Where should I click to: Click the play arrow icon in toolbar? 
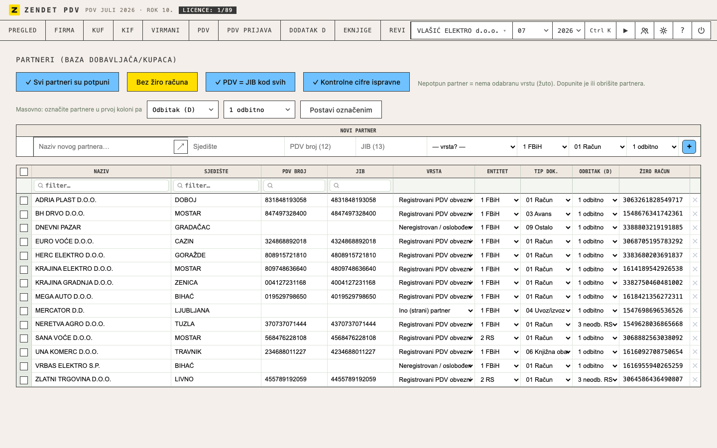(625, 30)
